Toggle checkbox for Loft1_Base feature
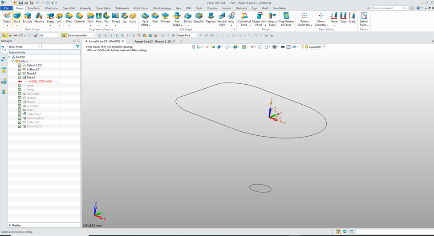 tap(20, 94)
